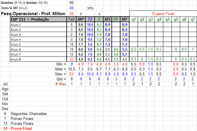Viewport: 197px width, 131px height.
Task: Click the red "# Max" row label
Action: pyautogui.click(x=61, y=84)
